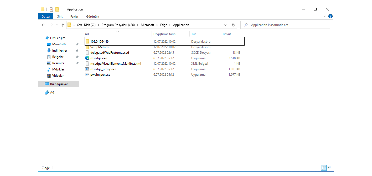Click the 7 öğe status bar text
The width and height of the screenshot is (372, 176).
[x=46, y=168]
